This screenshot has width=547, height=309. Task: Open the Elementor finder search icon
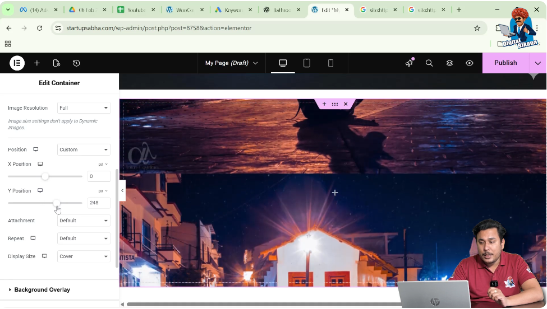[429, 63]
